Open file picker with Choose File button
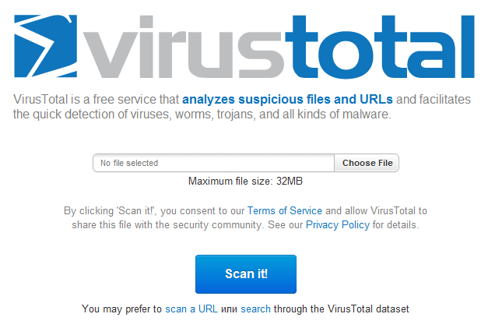Screen dimensions: 488x328 [367, 163]
